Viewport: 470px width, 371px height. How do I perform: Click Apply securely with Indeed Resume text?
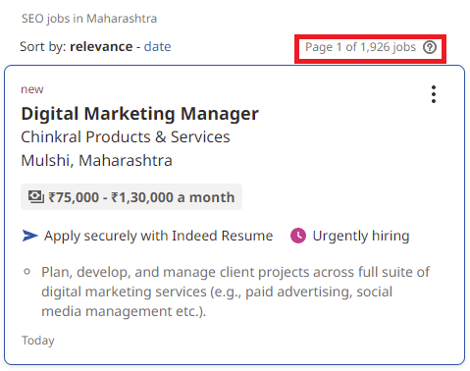[x=158, y=236]
